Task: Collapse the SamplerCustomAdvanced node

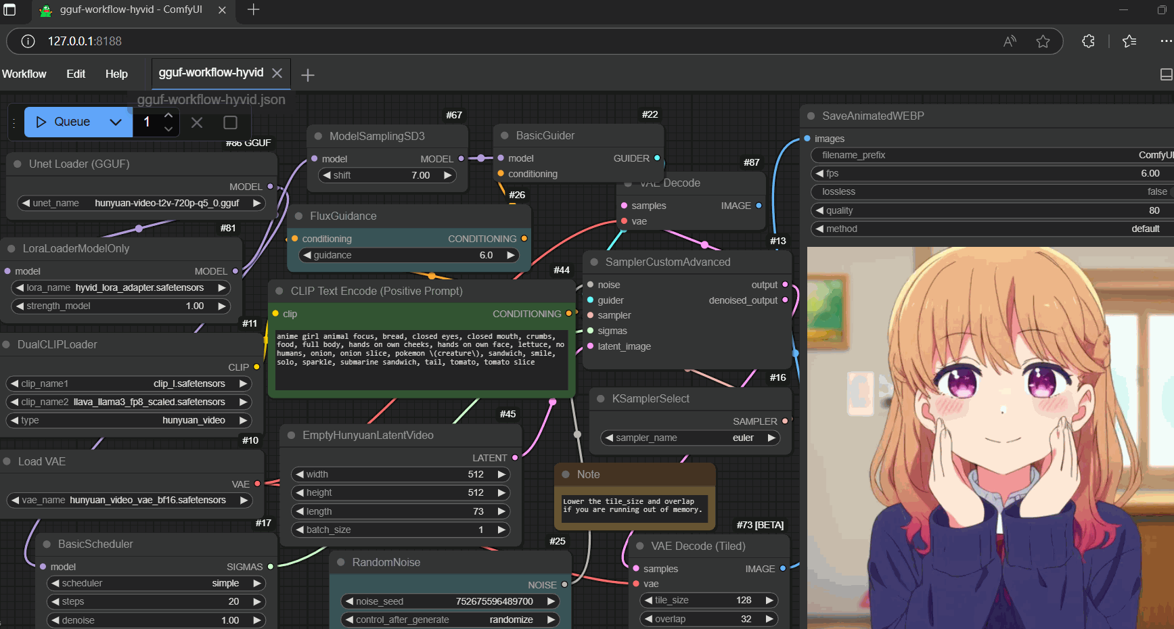Action: coord(594,262)
